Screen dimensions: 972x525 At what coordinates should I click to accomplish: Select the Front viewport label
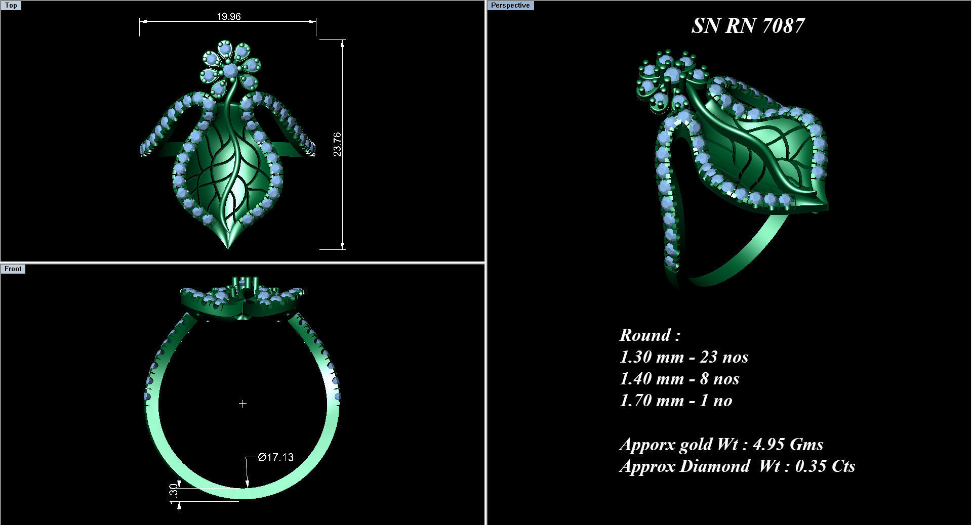[x=13, y=269]
